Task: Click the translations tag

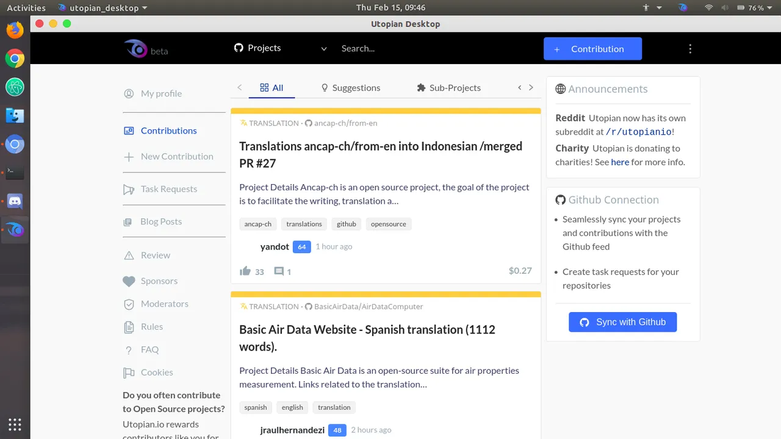Action: point(304,224)
